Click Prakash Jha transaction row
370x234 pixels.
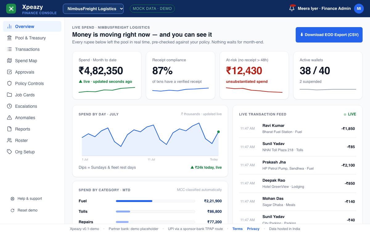click(298, 165)
